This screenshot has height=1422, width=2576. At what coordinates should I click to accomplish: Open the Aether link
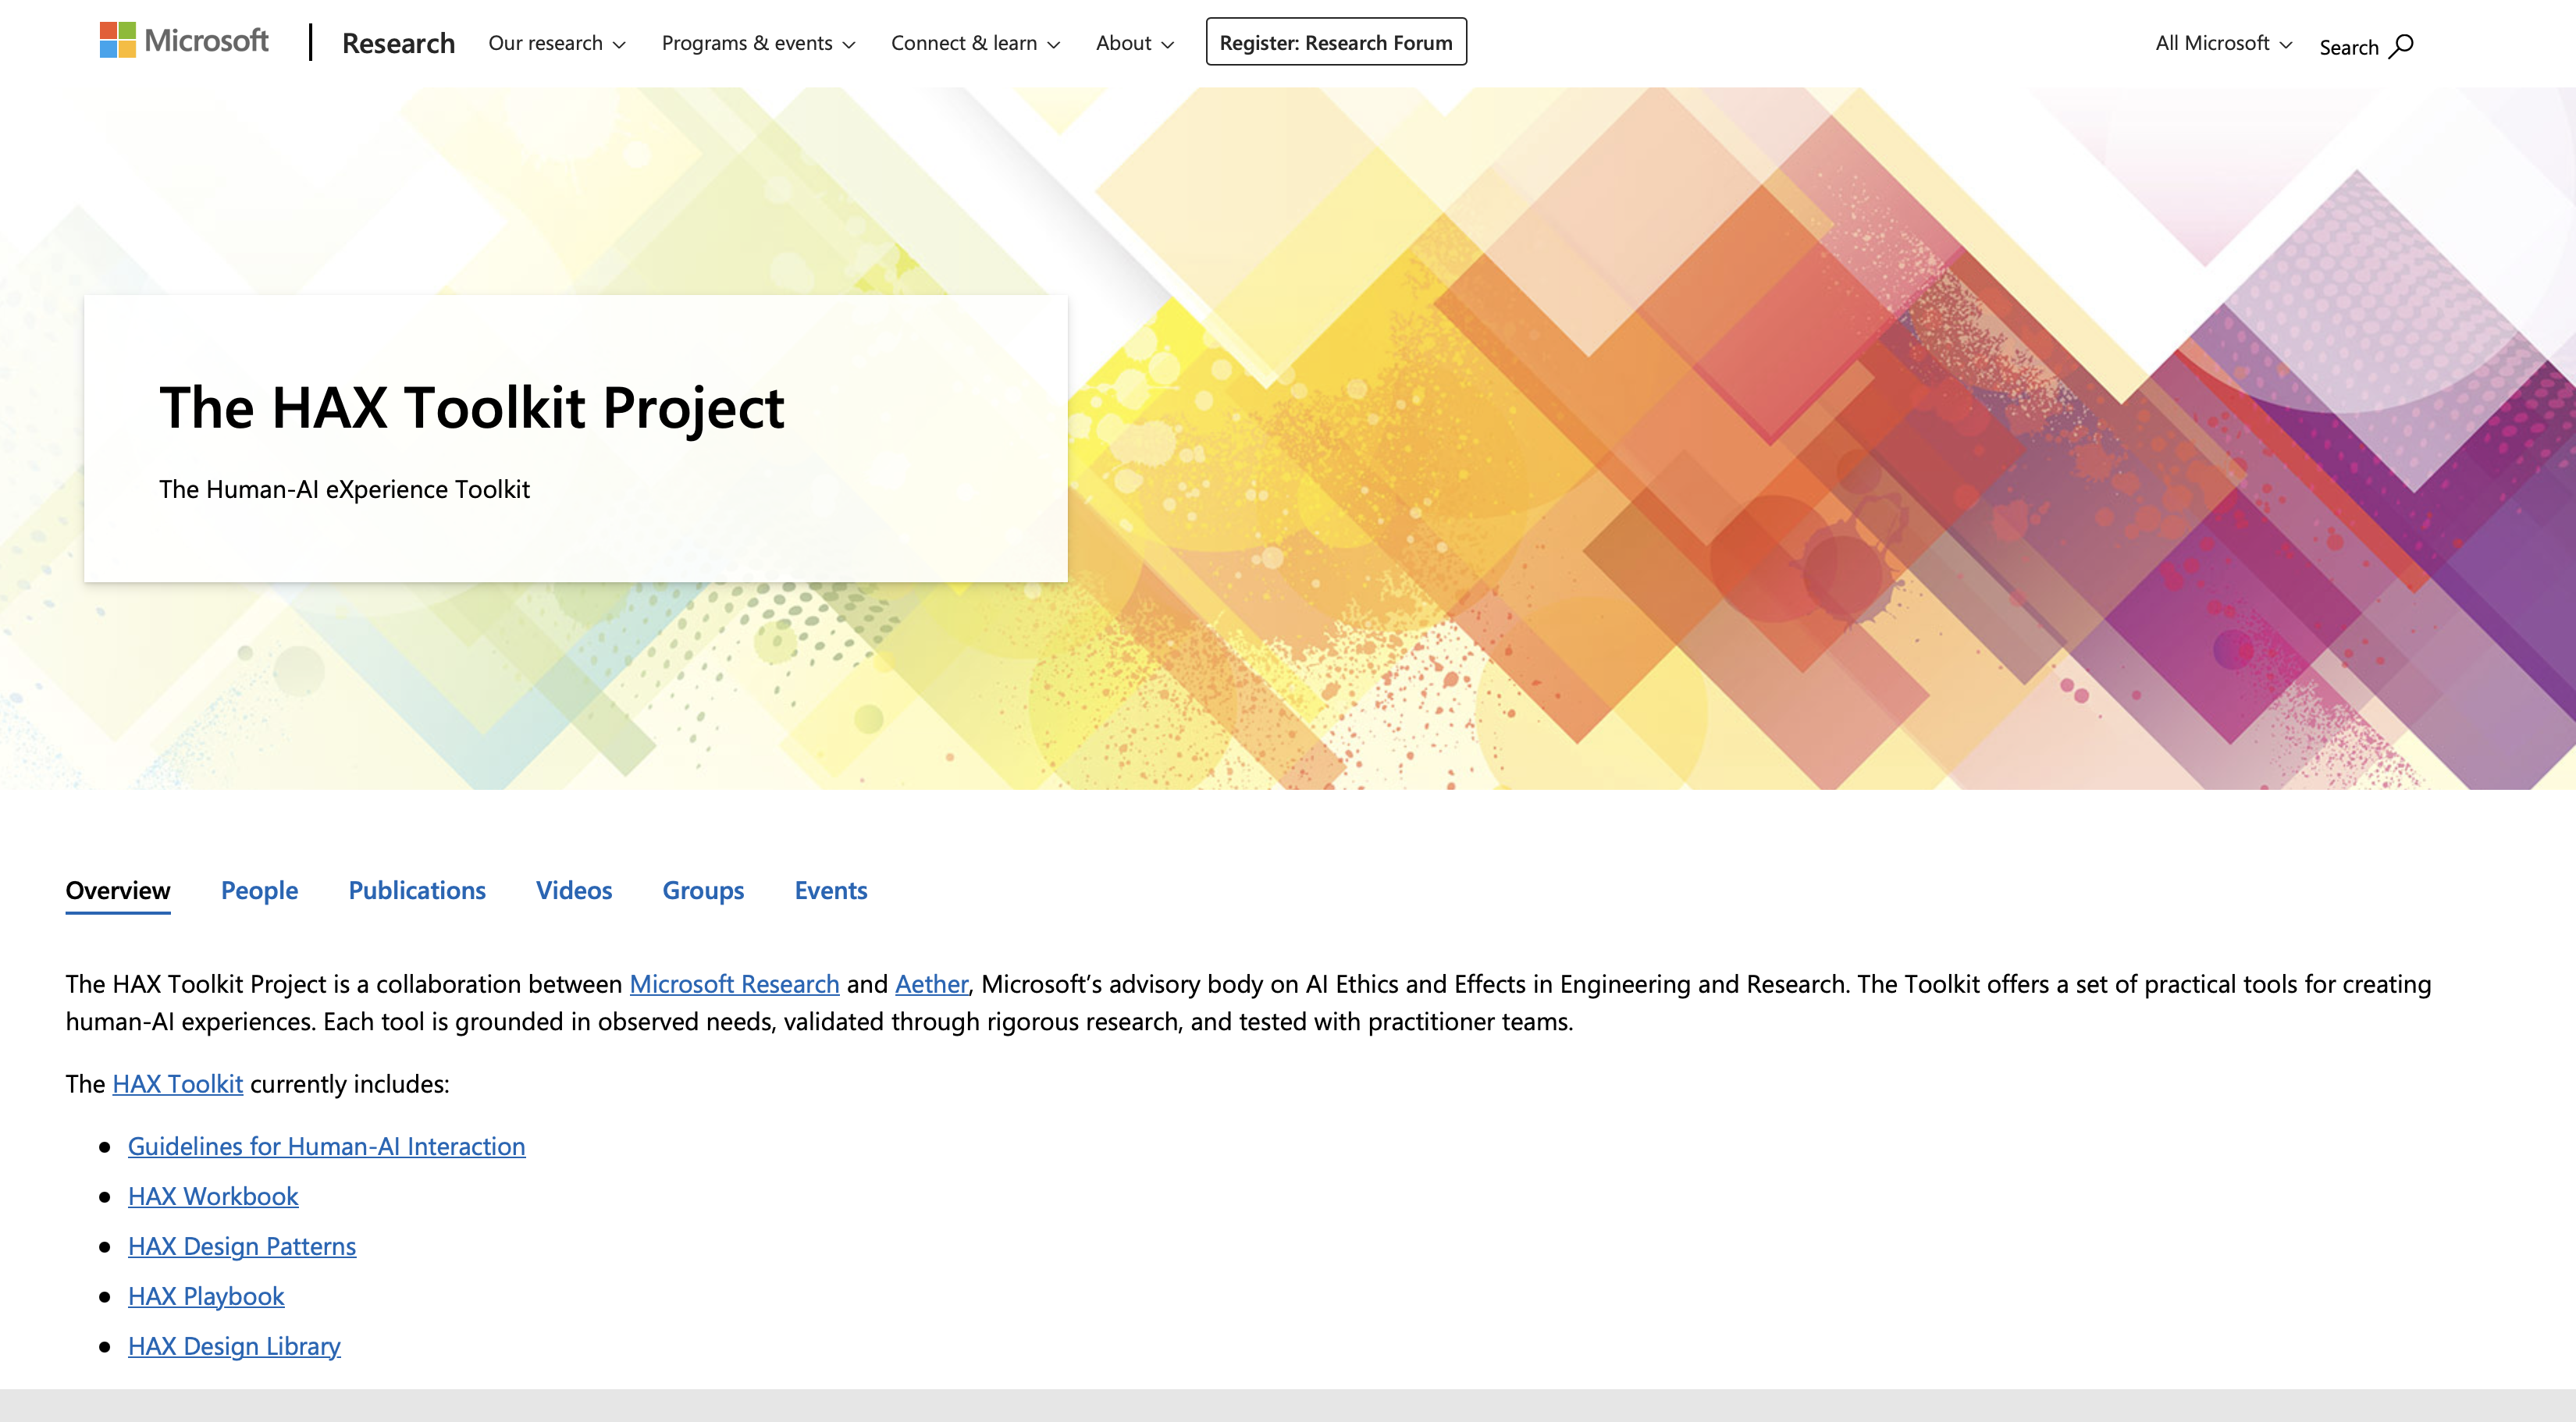(932, 984)
